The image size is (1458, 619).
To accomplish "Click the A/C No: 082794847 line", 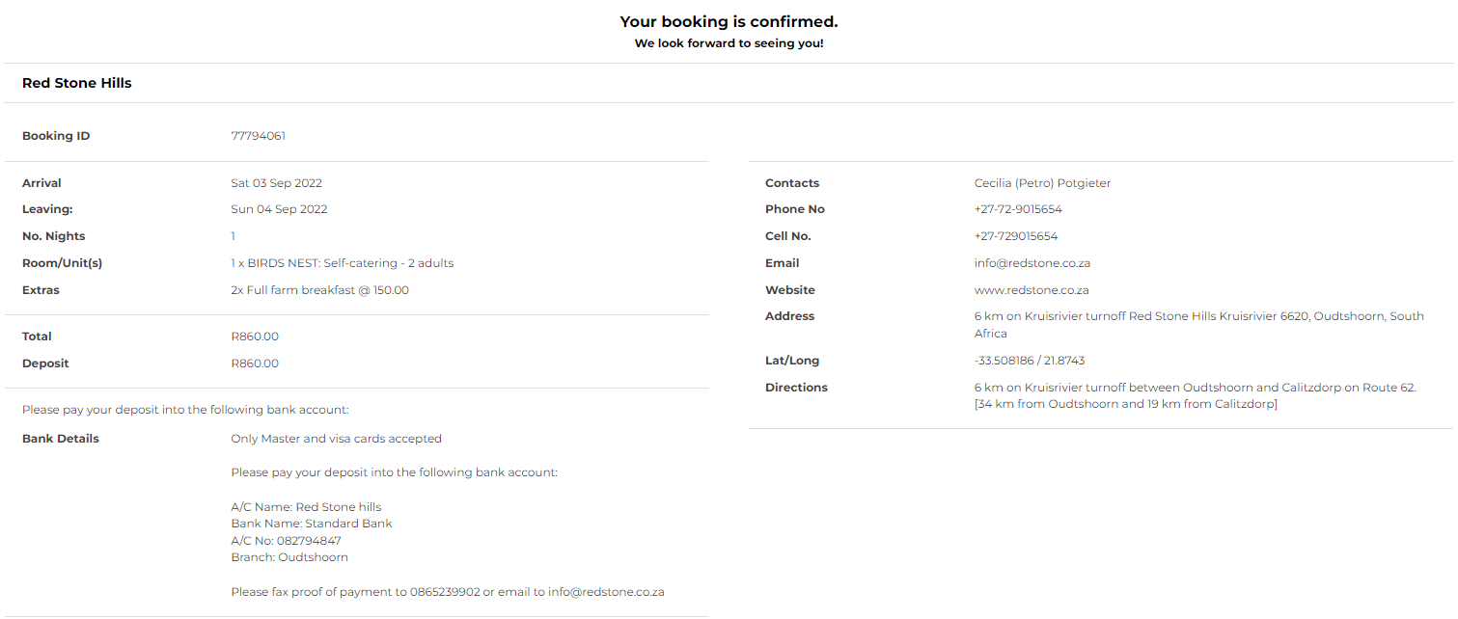I will (286, 541).
